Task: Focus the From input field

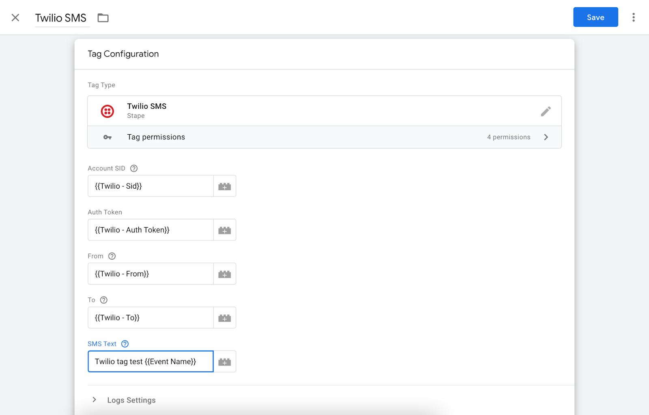Action: pos(150,274)
